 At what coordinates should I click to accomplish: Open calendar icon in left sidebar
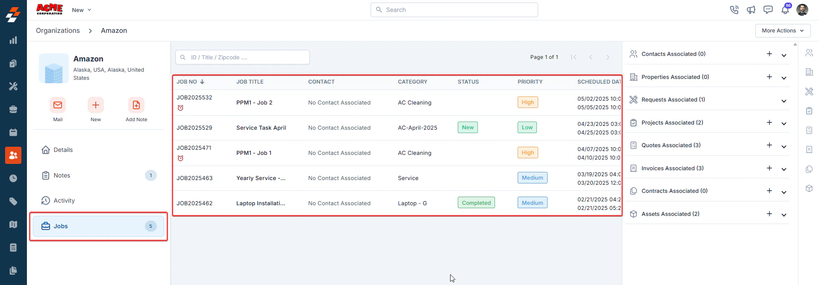tap(13, 132)
